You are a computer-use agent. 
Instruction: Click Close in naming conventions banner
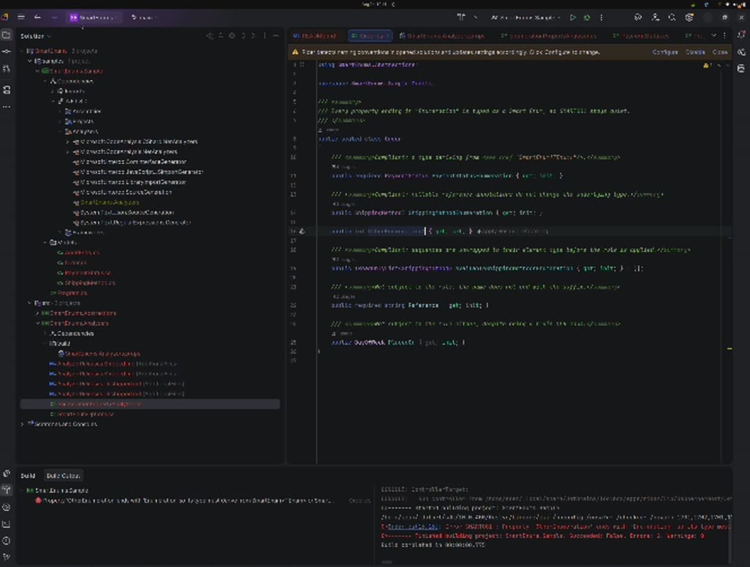tap(720, 52)
